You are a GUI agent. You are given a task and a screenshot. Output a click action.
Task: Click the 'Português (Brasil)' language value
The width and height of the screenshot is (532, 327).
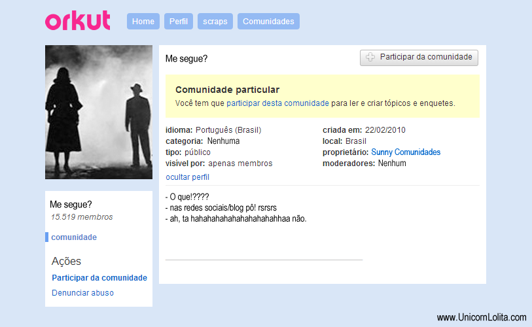click(x=228, y=130)
